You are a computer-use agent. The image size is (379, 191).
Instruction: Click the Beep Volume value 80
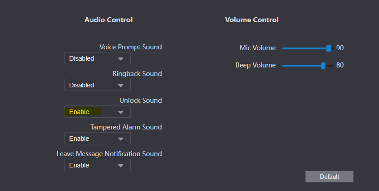340,65
